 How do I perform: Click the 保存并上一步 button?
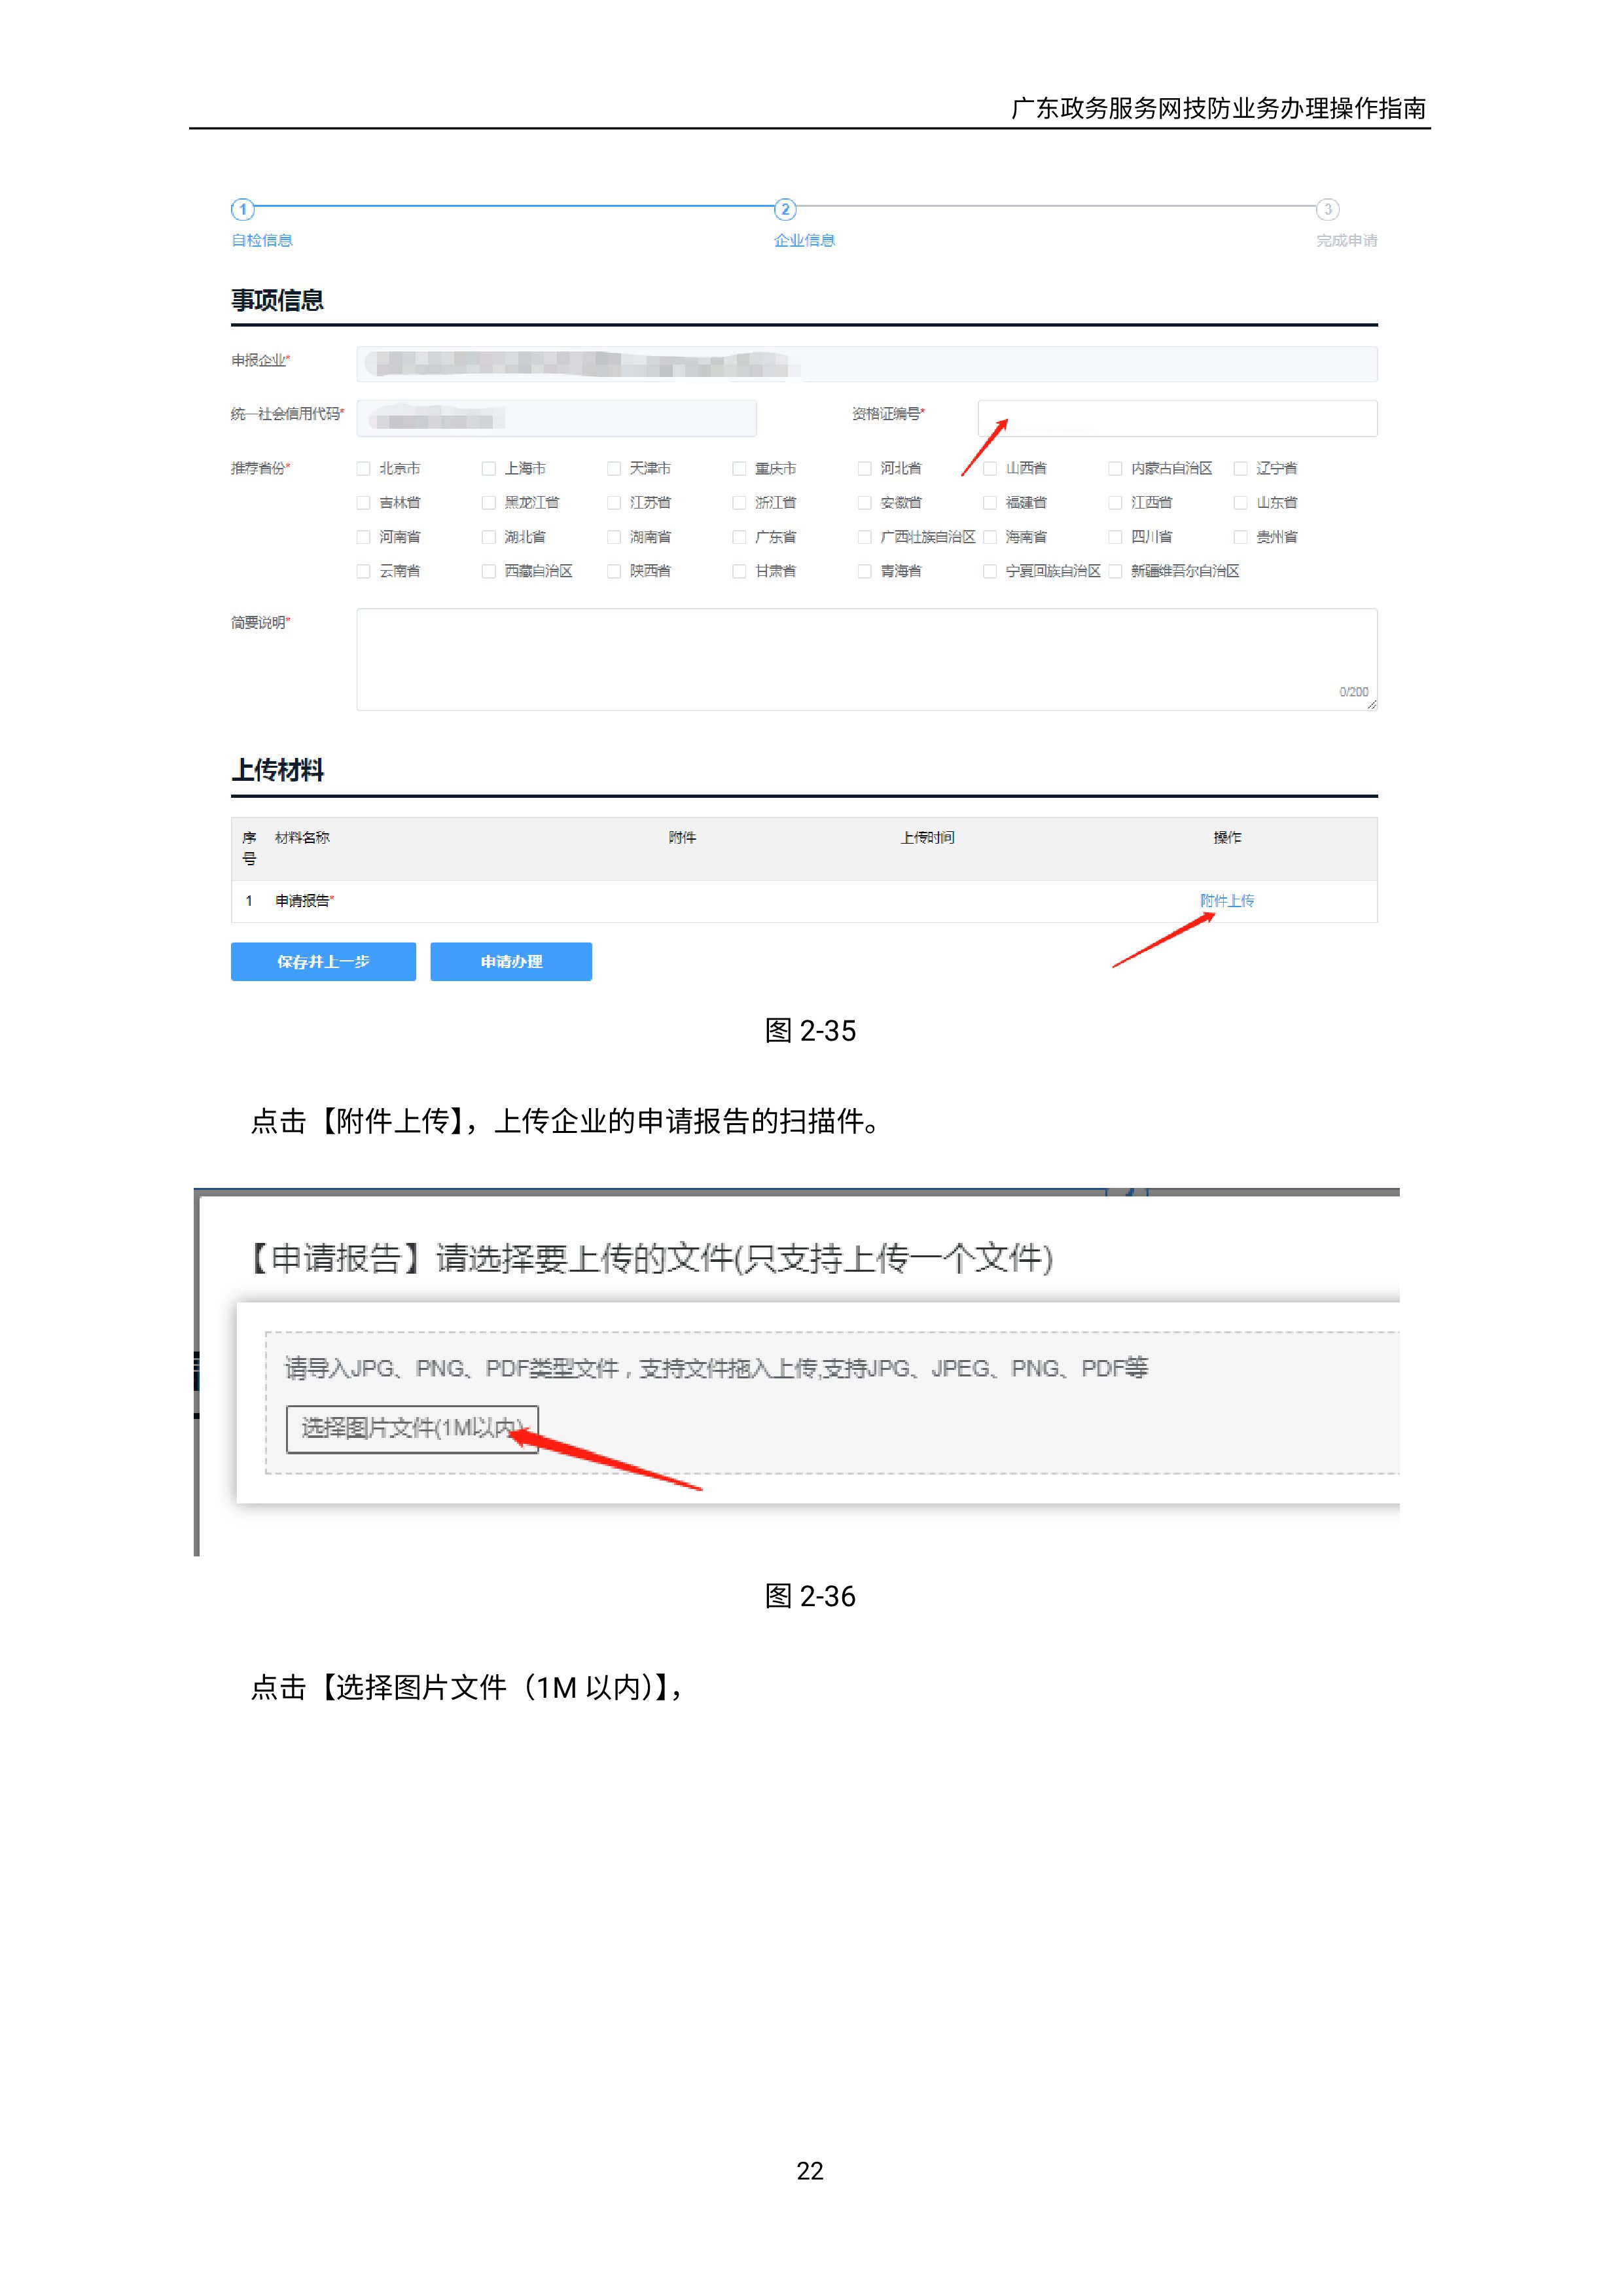(323, 961)
